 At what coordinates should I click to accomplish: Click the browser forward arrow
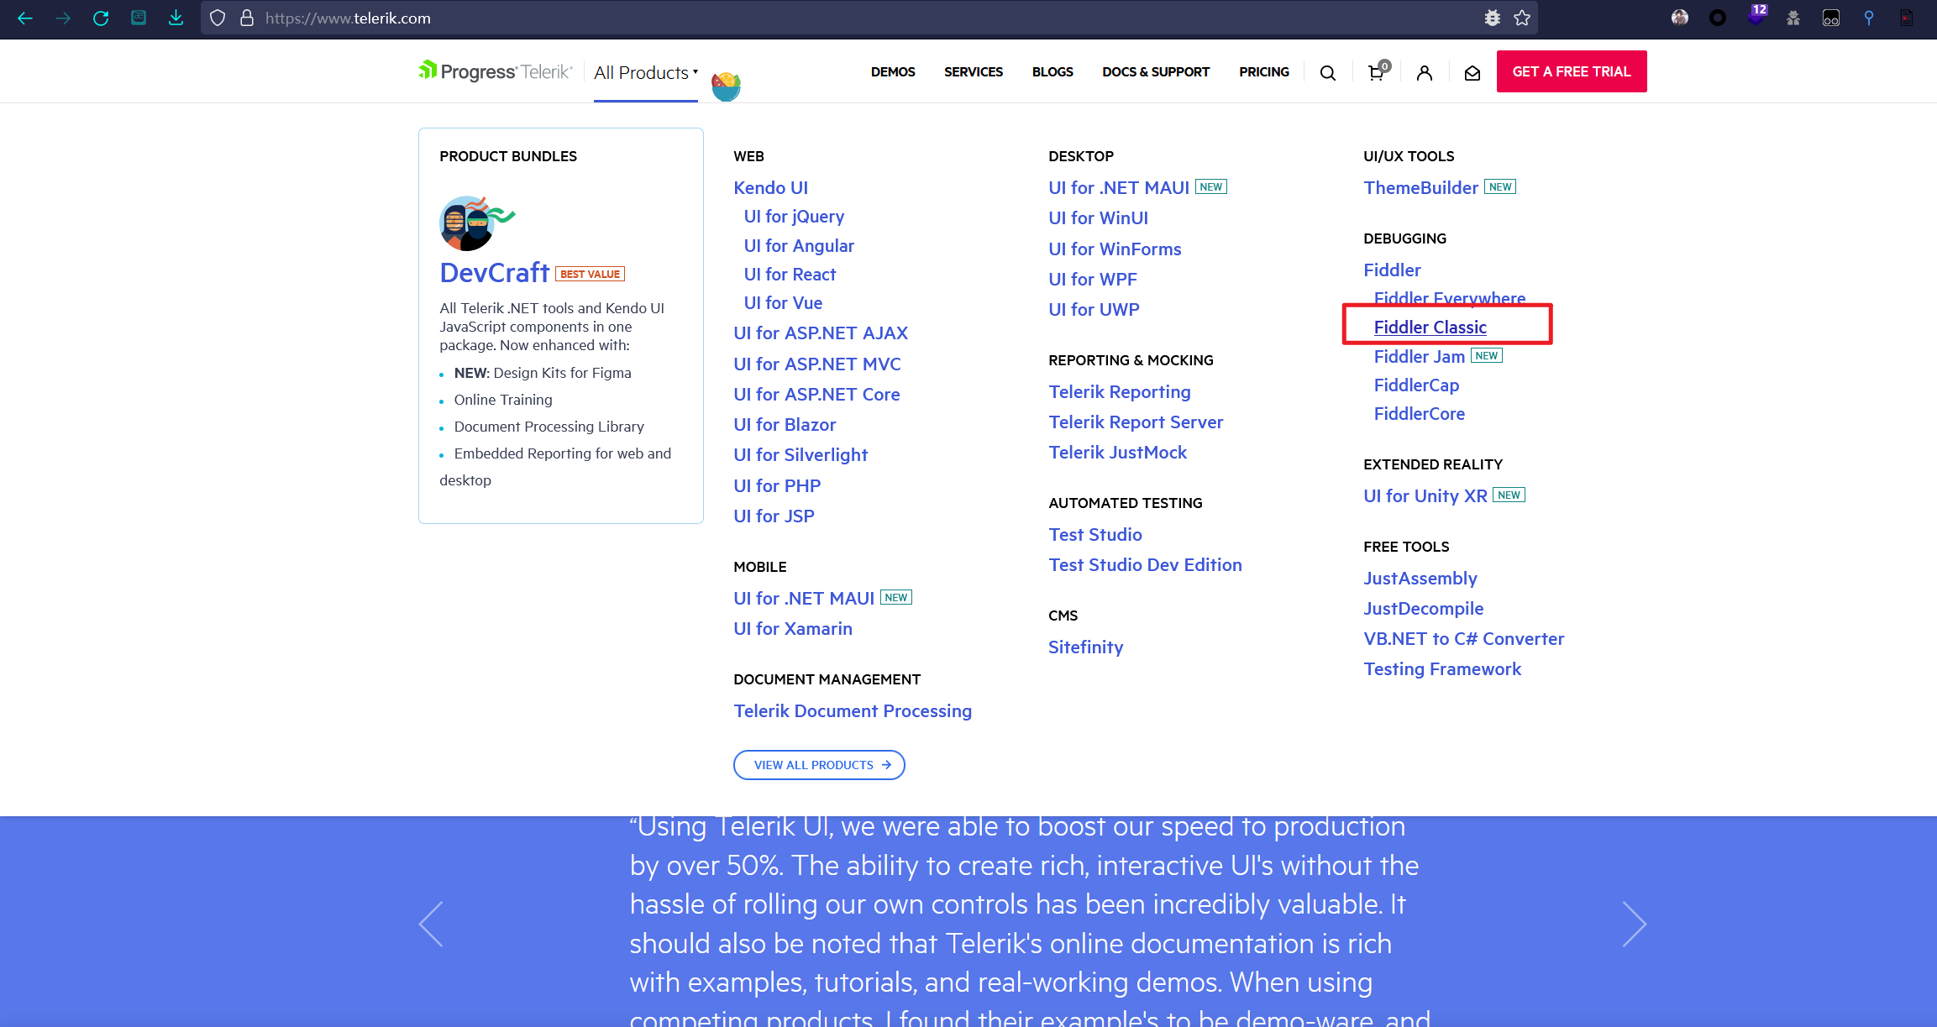click(63, 18)
